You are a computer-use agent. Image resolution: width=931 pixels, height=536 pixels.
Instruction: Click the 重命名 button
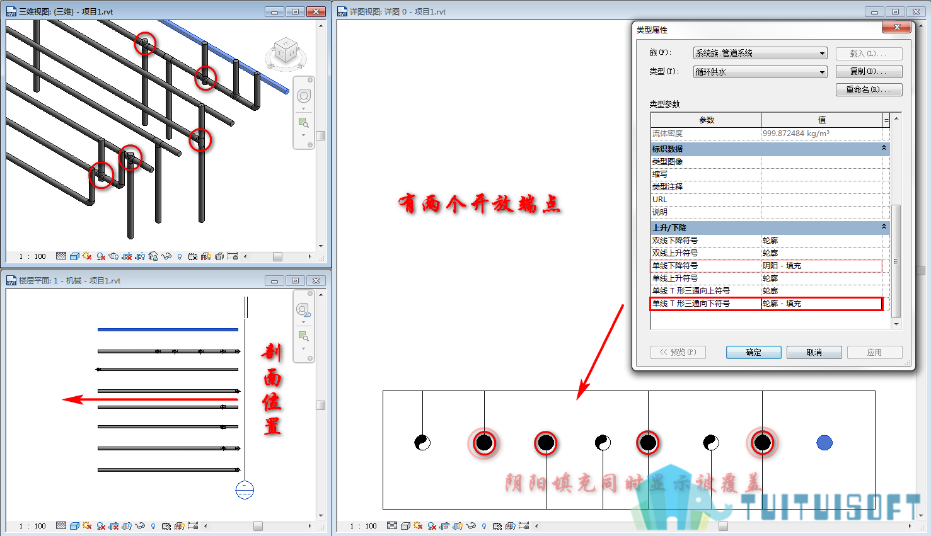point(869,89)
